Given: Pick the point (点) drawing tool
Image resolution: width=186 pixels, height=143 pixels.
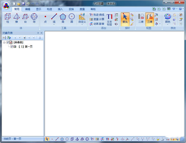Looking at the screenshot, I should point(45,18).
